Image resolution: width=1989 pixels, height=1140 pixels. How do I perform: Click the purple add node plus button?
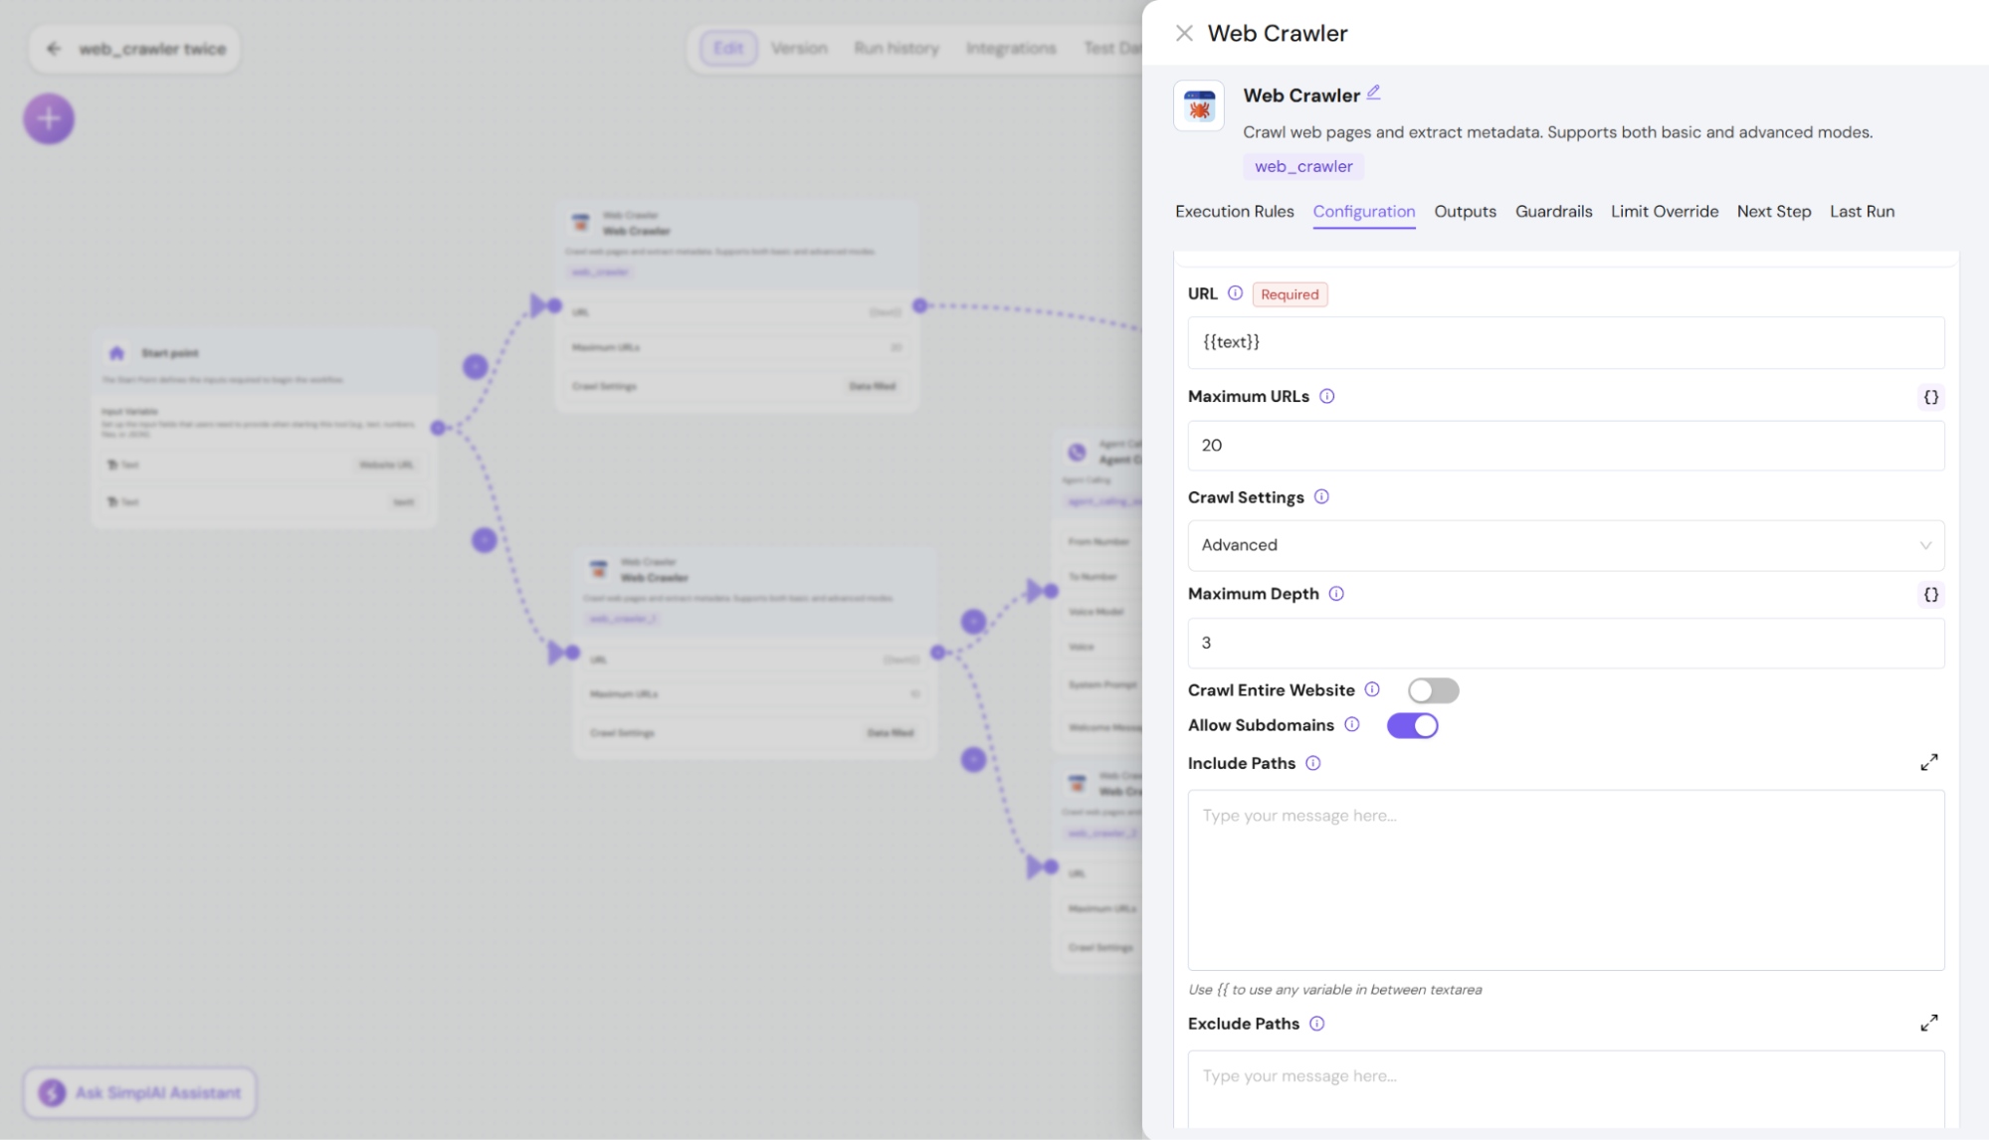[x=49, y=119]
